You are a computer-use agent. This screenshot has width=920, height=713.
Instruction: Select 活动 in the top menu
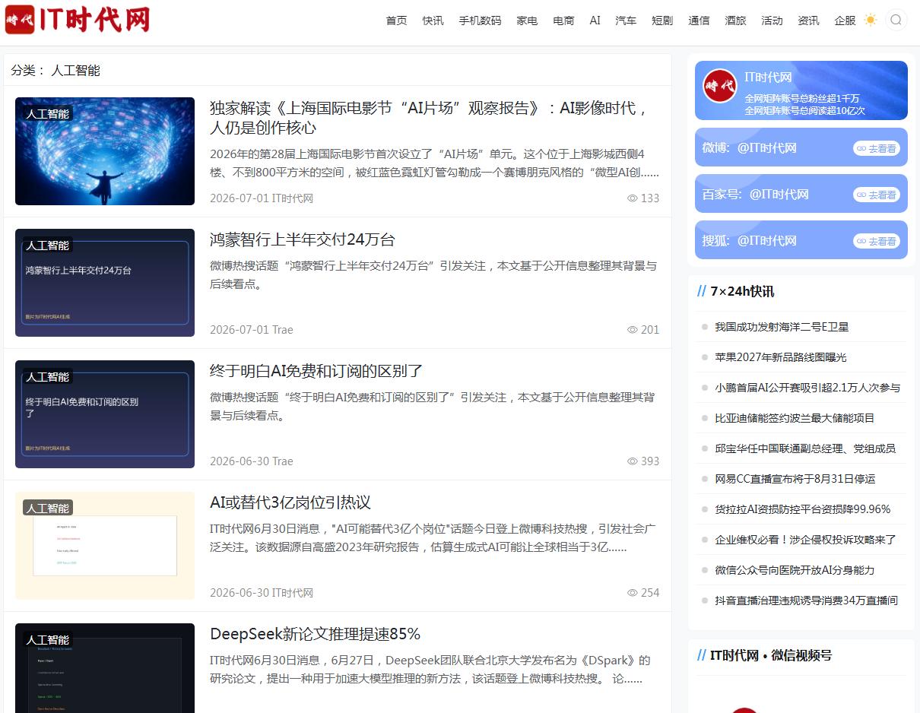(x=772, y=21)
